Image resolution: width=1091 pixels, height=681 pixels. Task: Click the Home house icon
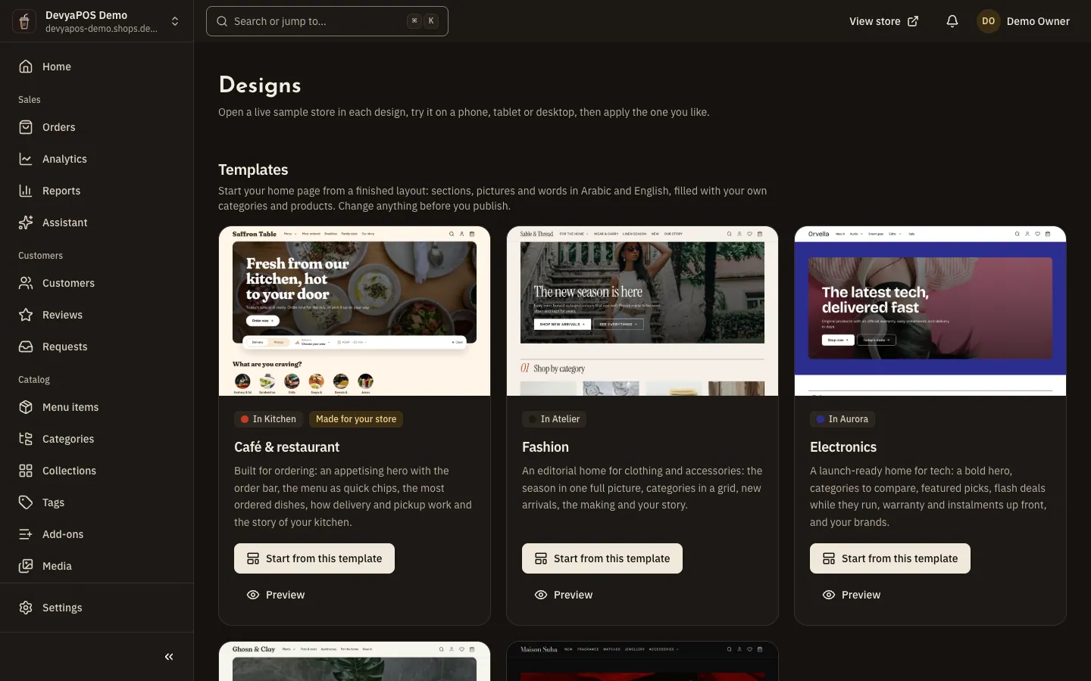(x=26, y=67)
